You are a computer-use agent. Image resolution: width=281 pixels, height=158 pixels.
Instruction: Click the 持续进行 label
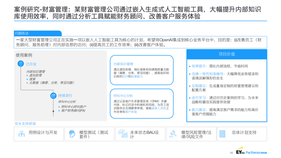pyautogui.click(x=65, y=95)
